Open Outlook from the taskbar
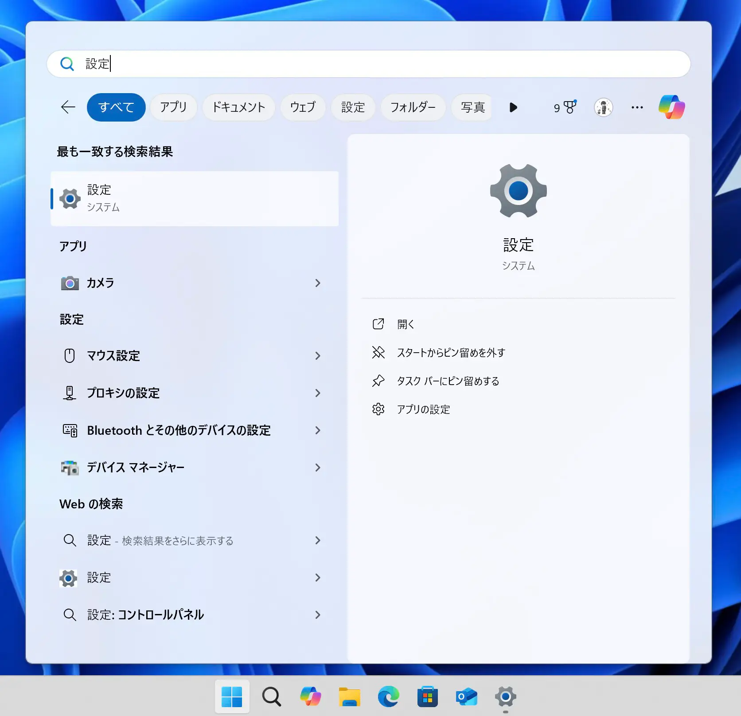This screenshot has width=741, height=716. [x=466, y=696]
